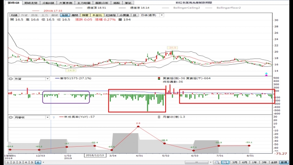This screenshot has width=293, height=165.
Task: Select layout page button 4
Action: [x=26, y=163]
